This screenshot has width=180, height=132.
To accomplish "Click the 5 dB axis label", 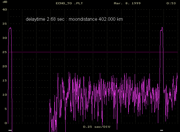I will click(x=5, y=109).
